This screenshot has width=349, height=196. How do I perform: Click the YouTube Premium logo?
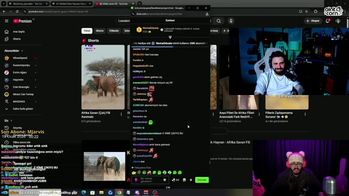22,21
